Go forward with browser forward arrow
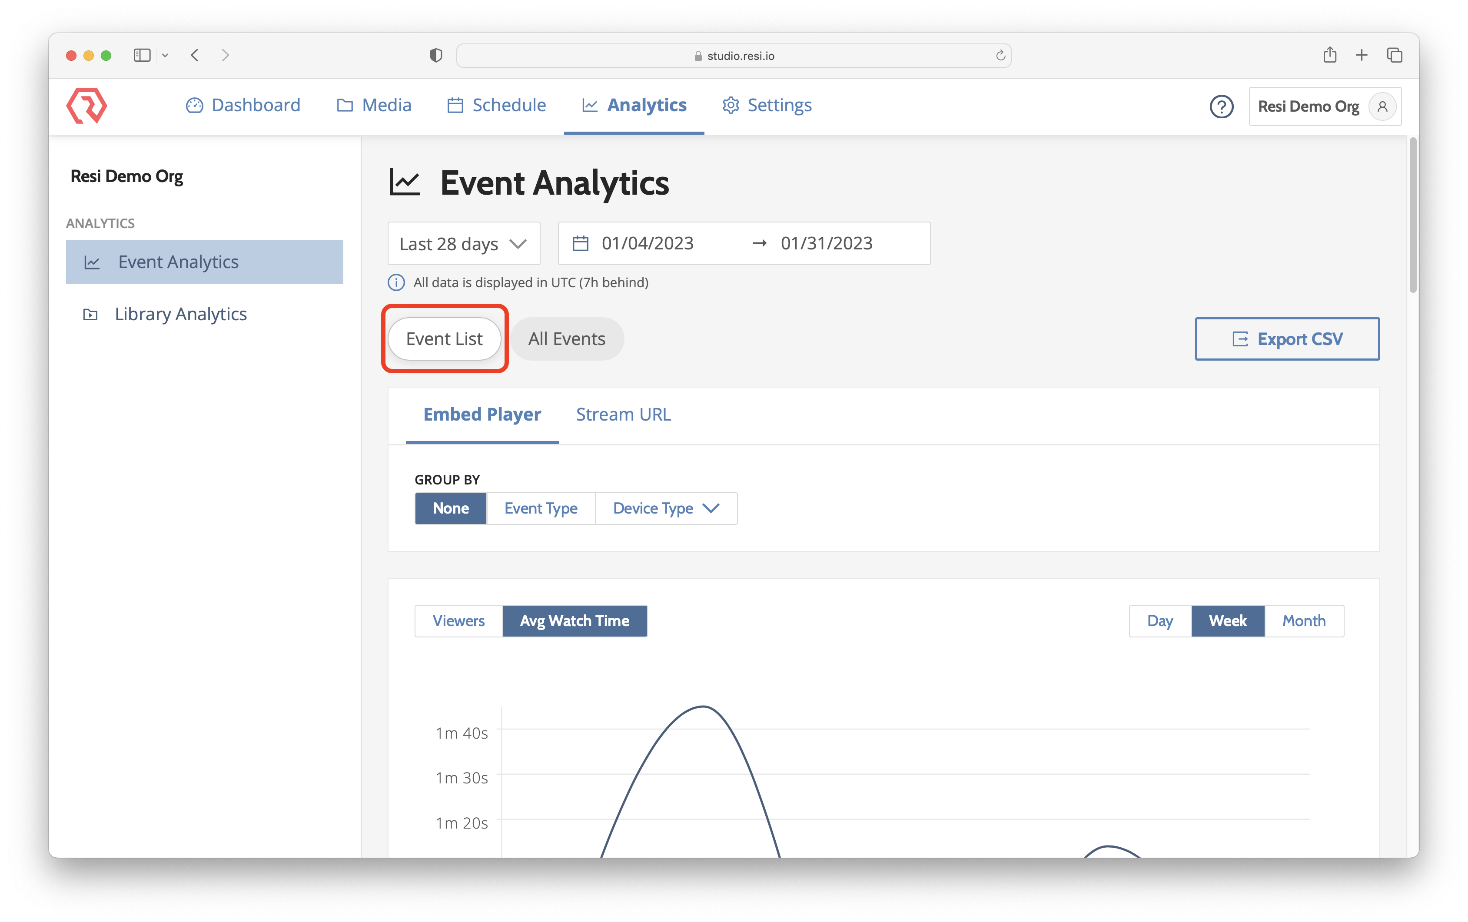Viewport: 1468px width, 922px height. pyautogui.click(x=226, y=56)
